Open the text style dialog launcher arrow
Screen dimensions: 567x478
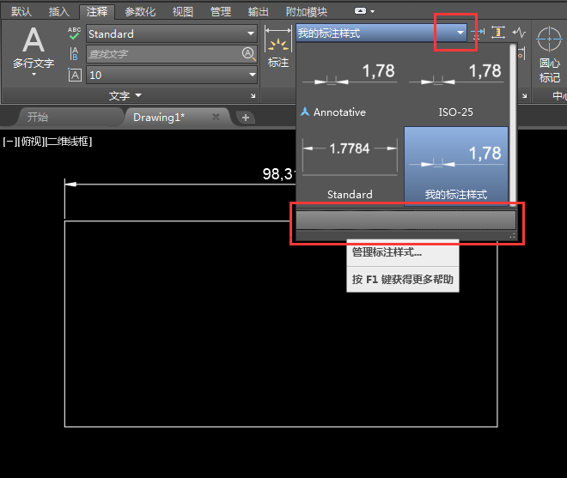(x=253, y=96)
